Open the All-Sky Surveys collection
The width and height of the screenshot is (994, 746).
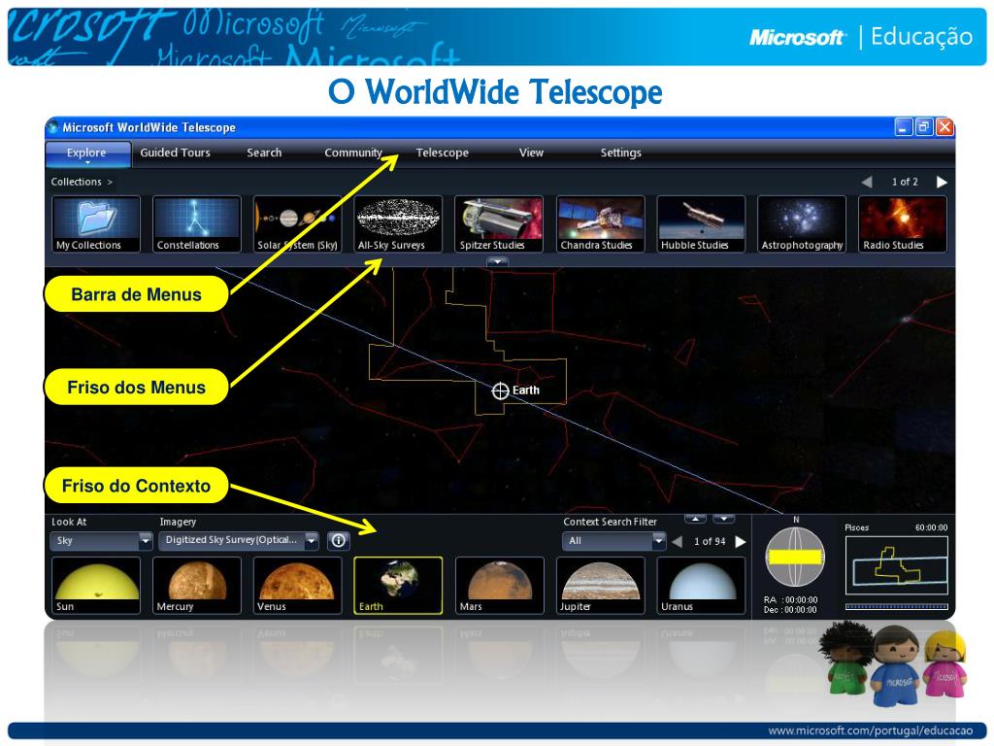click(398, 224)
